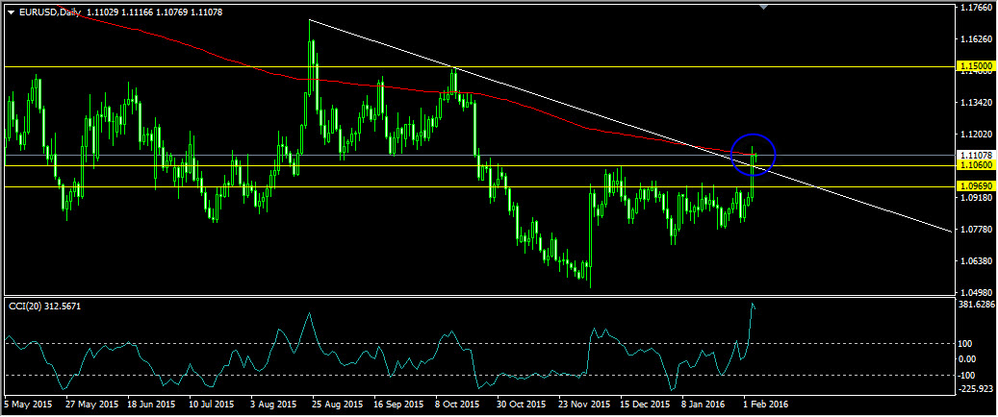Viewport: 998px width, 417px height.
Task: Click the 27 May 2015 date label
Action: [x=92, y=404]
